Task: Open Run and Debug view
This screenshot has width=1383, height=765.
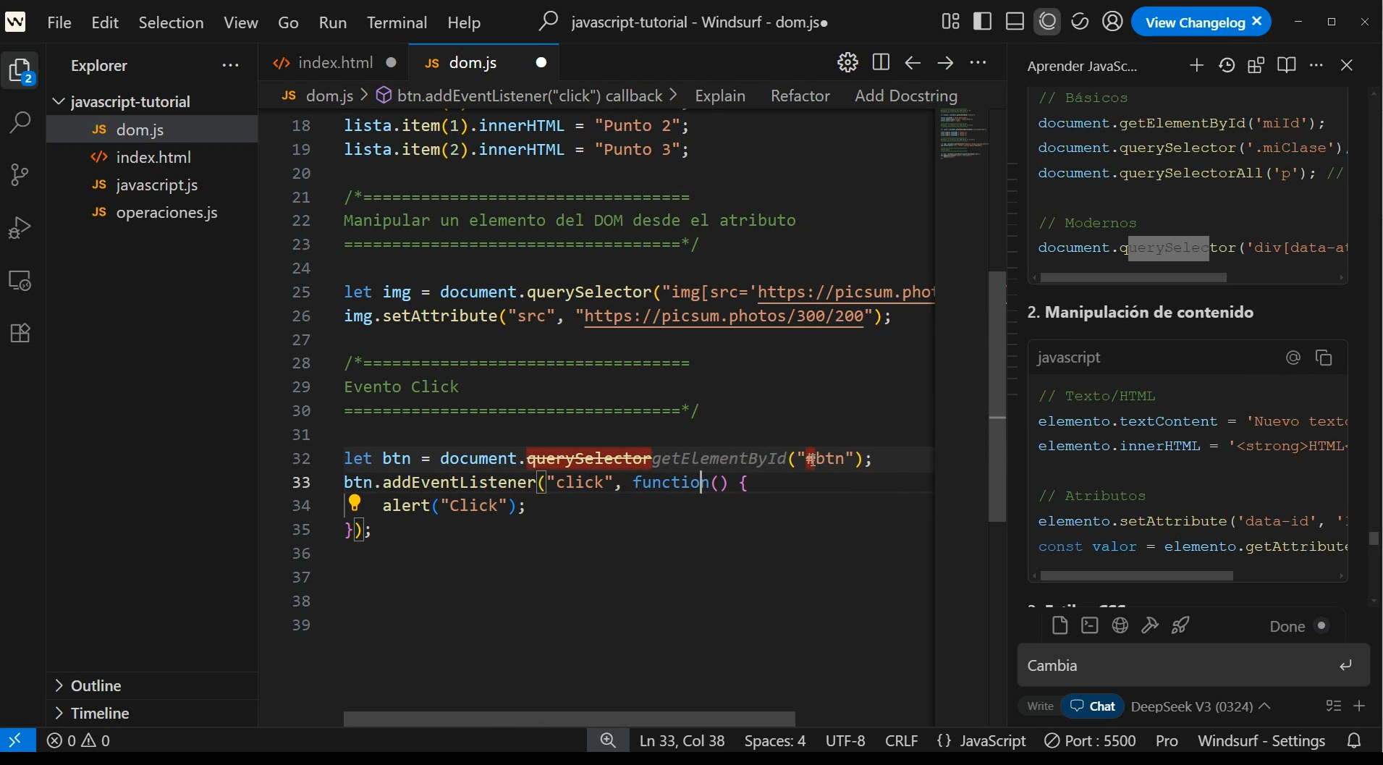Action: tap(20, 227)
